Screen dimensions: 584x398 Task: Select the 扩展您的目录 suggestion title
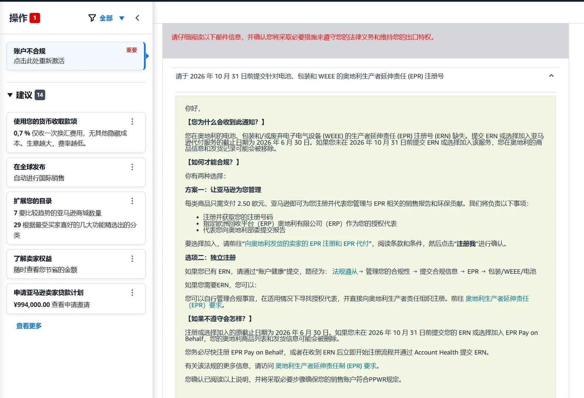33,201
